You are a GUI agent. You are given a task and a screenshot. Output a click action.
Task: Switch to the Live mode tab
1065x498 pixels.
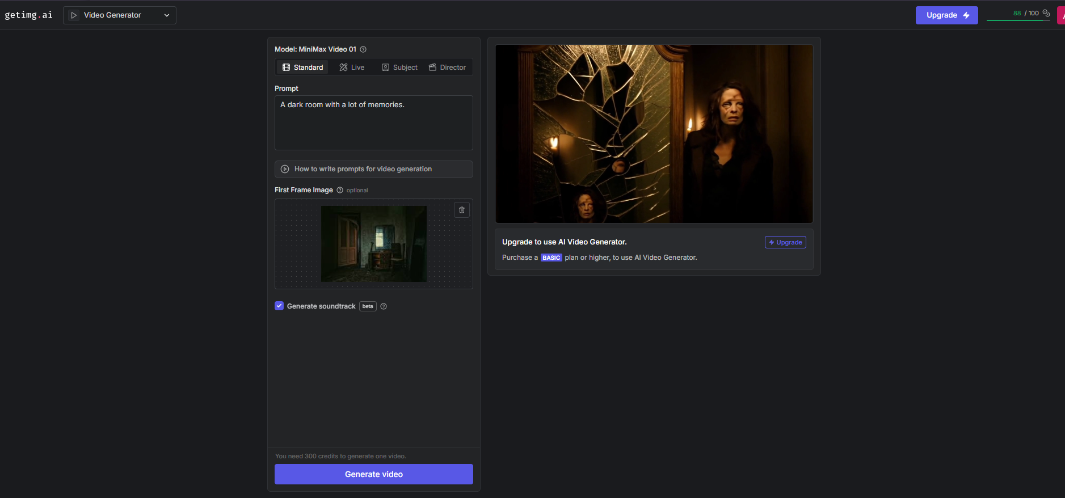352,67
